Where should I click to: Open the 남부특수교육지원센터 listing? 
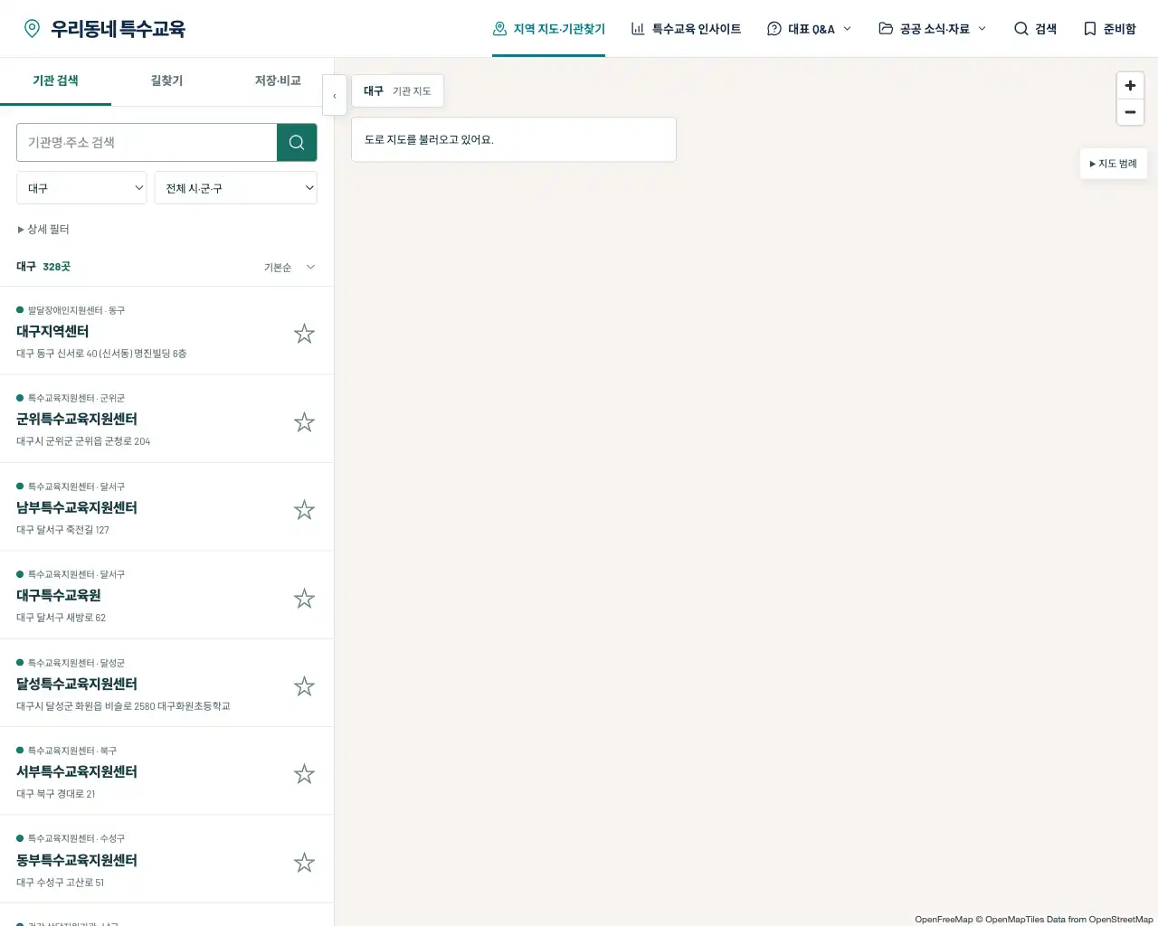pos(77,508)
